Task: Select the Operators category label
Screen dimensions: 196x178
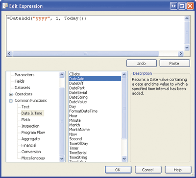Action: click(24, 94)
